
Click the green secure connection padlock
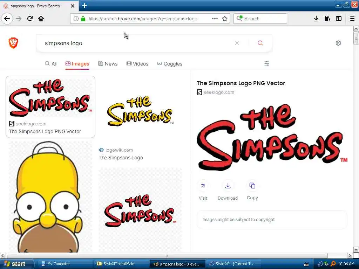(x=83, y=19)
